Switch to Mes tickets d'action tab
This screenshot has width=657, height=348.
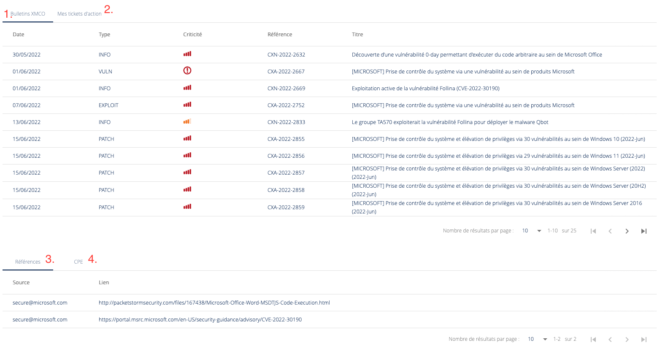pyautogui.click(x=79, y=14)
